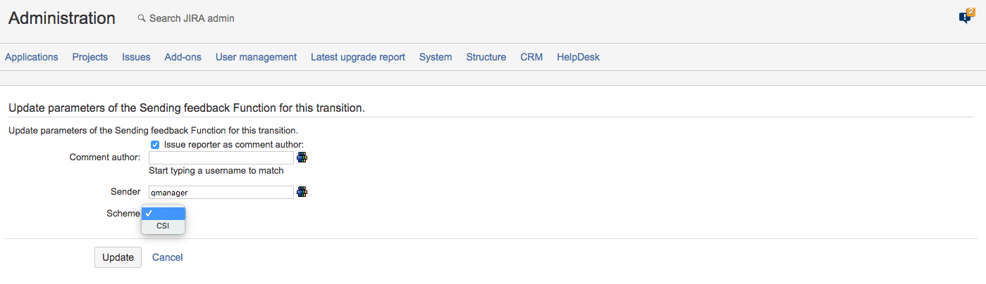Toggle Issue reporter as comment author checkbox
This screenshot has width=986, height=284.
(155, 145)
